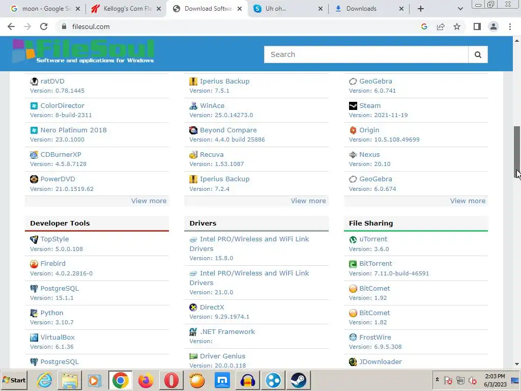
Task: Click the Nexus icon
Action: (x=353, y=155)
